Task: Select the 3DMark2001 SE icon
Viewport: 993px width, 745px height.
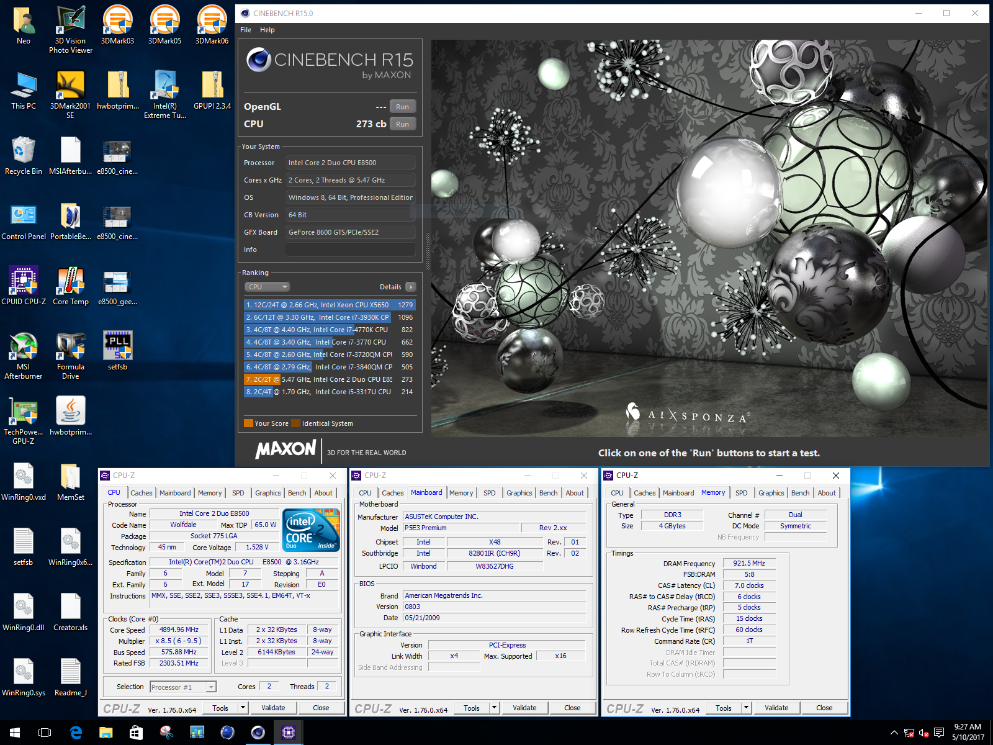Action: coord(70,94)
